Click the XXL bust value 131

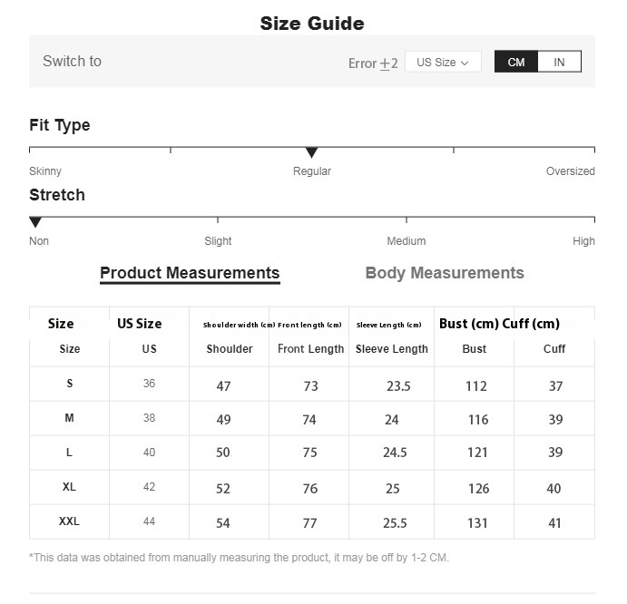pyautogui.click(x=477, y=523)
